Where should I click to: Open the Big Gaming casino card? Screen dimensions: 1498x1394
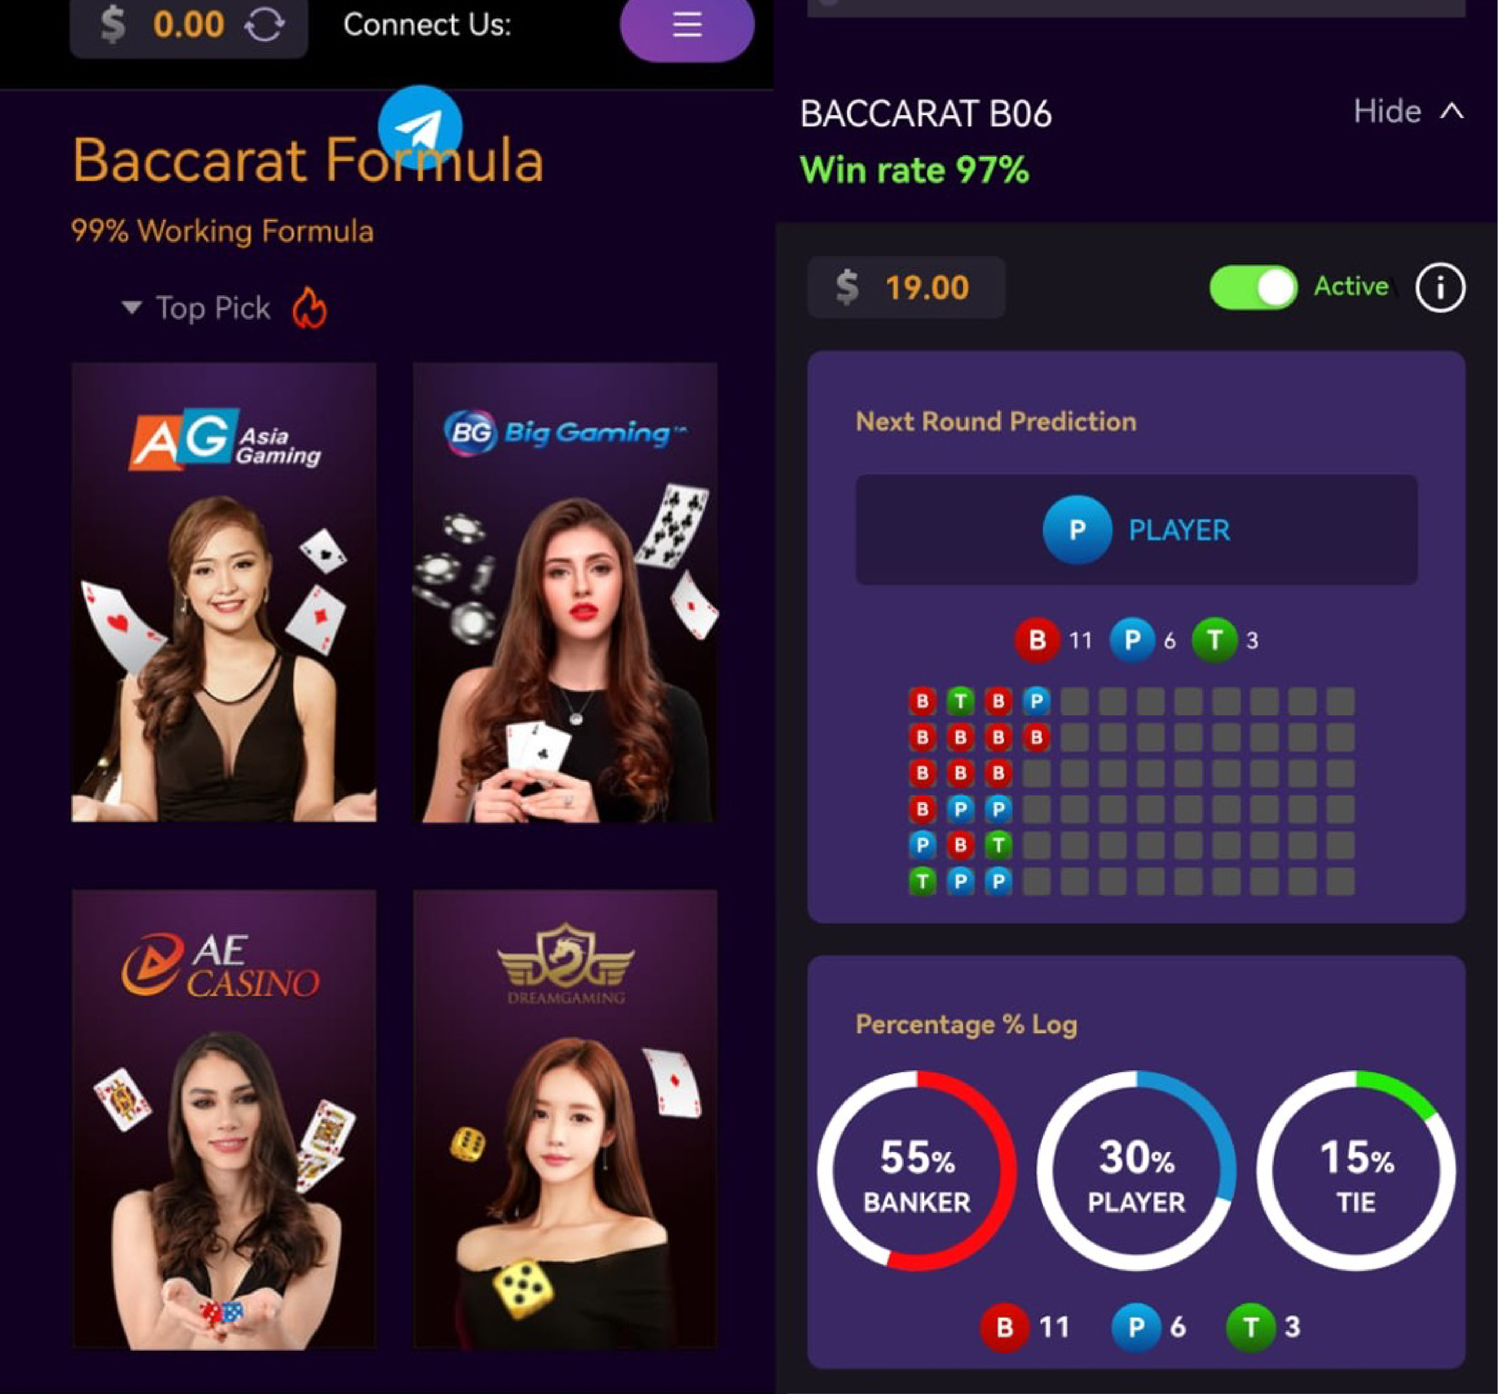565,592
